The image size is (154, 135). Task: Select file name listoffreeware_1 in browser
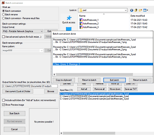click(91, 20)
